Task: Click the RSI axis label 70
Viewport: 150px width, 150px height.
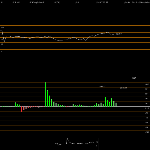Action: coord(2,34)
